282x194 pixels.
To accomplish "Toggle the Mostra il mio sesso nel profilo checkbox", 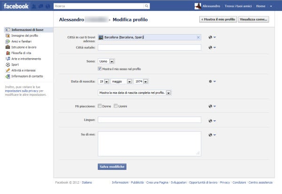I will tap(100, 69).
